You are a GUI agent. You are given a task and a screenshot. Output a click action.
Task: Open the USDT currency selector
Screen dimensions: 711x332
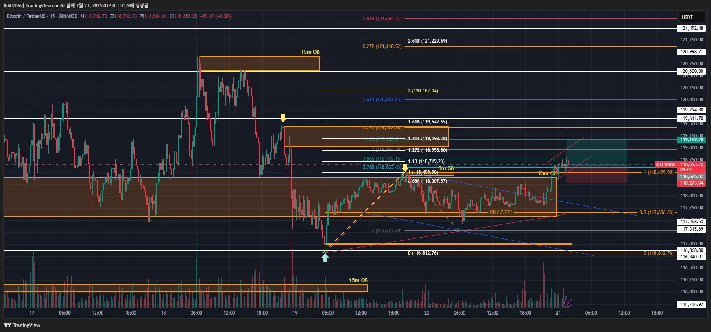pos(692,17)
